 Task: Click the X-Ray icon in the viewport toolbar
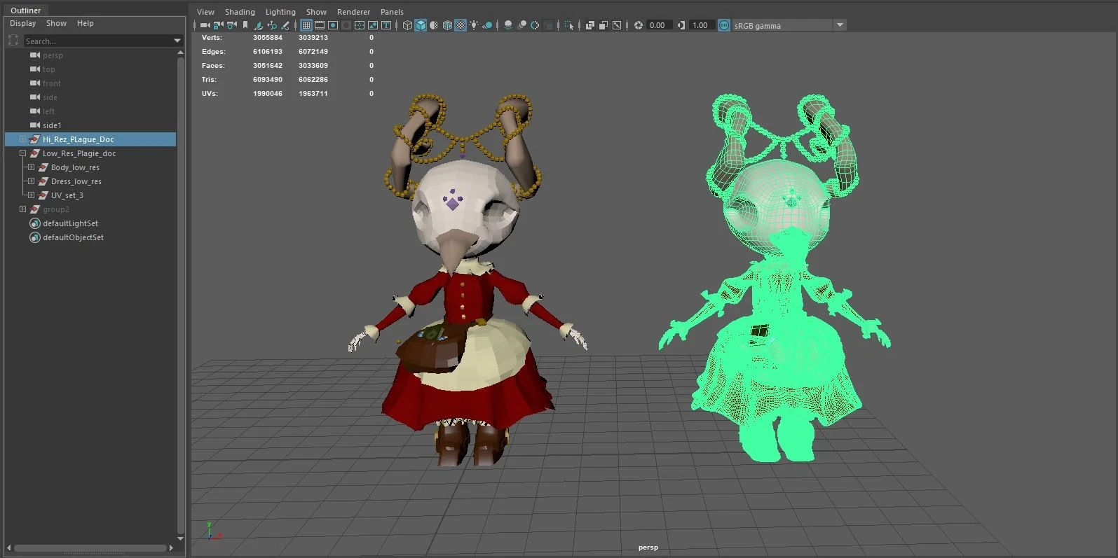590,25
